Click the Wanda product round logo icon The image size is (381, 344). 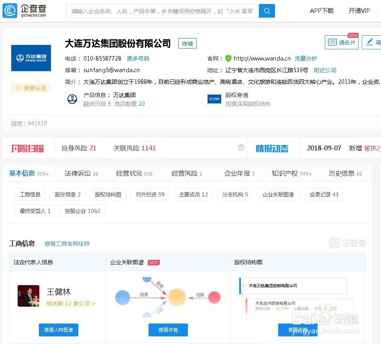pos(72,99)
